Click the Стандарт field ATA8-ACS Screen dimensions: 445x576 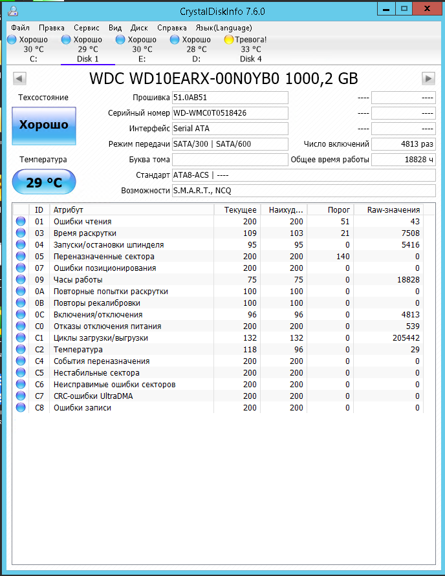[x=304, y=175]
